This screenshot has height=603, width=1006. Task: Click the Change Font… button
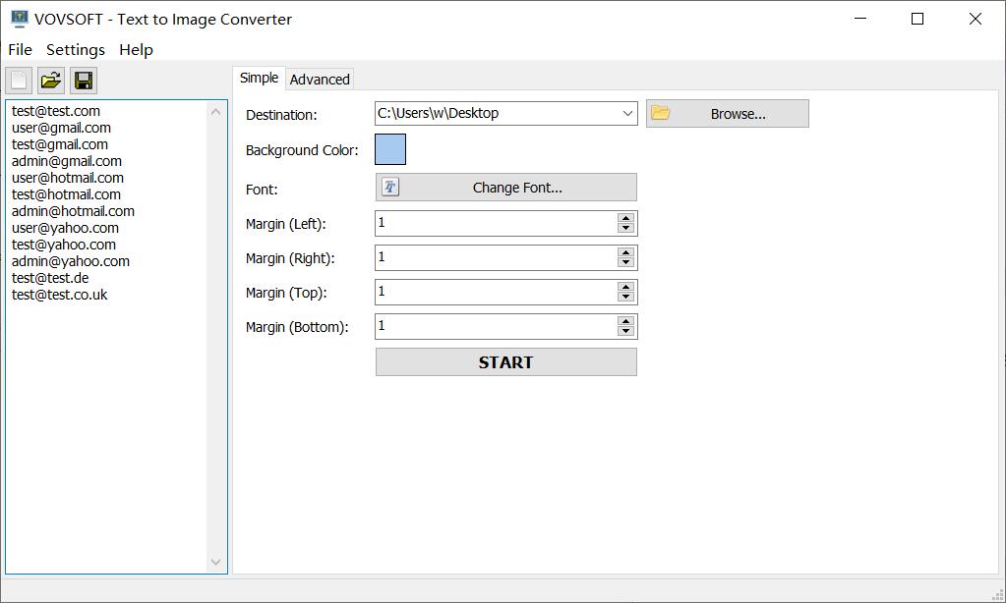point(505,188)
